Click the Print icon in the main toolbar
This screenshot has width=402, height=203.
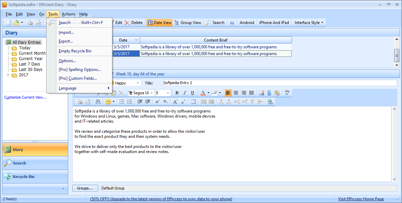[30, 23]
